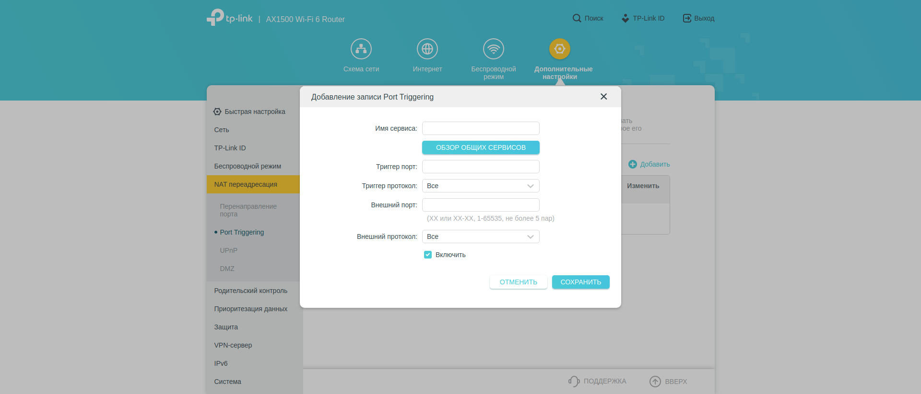
Task: Expand the Триггер протокол dropdown
Action: pyautogui.click(x=481, y=186)
